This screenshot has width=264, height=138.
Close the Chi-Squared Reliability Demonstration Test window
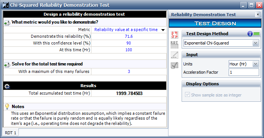click(259, 5)
